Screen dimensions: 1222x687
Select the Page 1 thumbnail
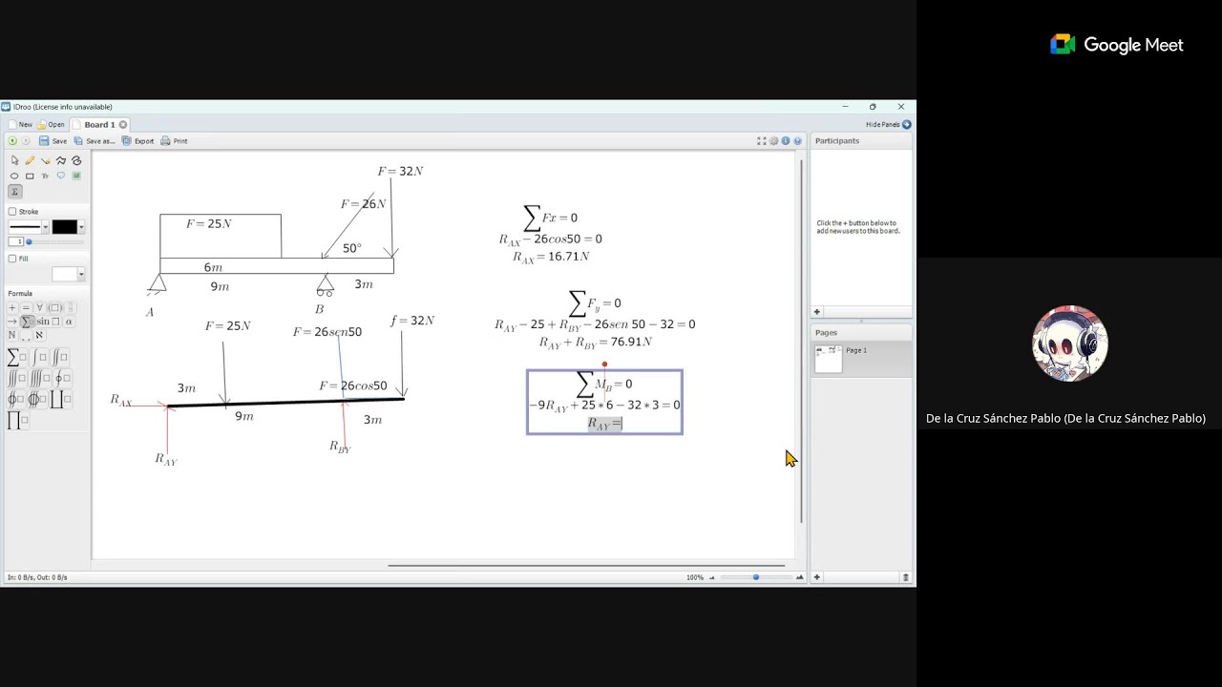click(829, 359)
